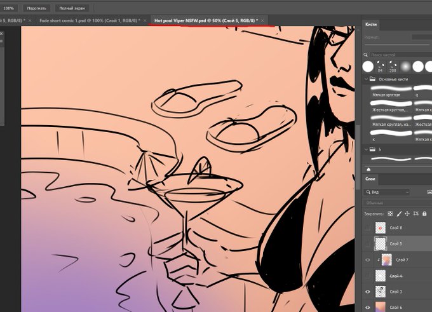The width and height of the screenshot is (432, 312).
Task: Select the first hard round recent brush
Action: point(368,67)
